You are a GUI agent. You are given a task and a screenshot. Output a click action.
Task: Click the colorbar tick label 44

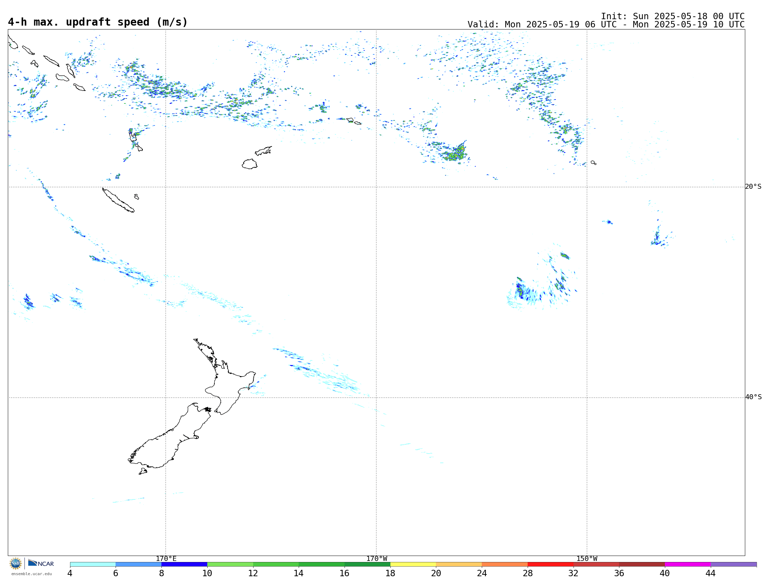[711, 573]
